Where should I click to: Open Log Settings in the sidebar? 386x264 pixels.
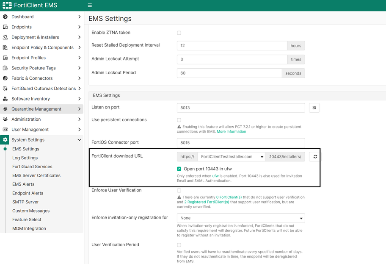tap(25, 158)
